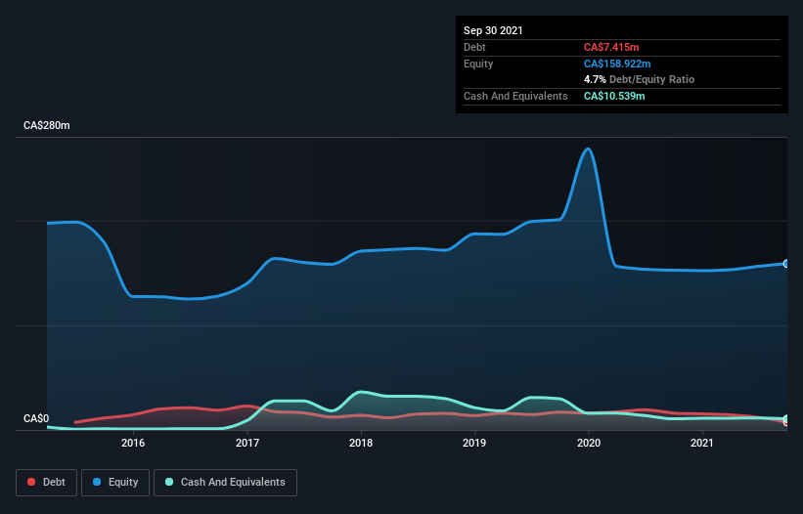Click the Equity row label in tooltip

click(x=478, y=64)
